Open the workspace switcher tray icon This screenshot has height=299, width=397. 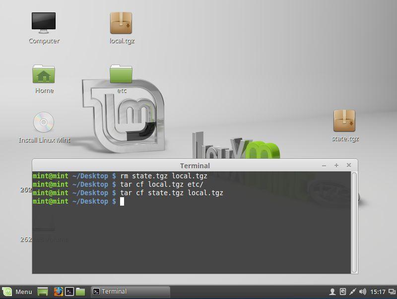click(392, 292)
